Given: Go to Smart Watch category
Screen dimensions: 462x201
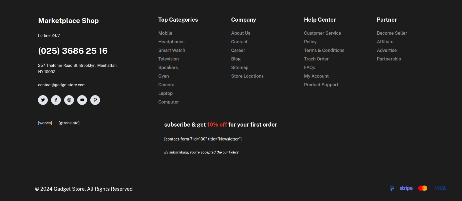Looking at the screenshot, I should tap(171, 50).
